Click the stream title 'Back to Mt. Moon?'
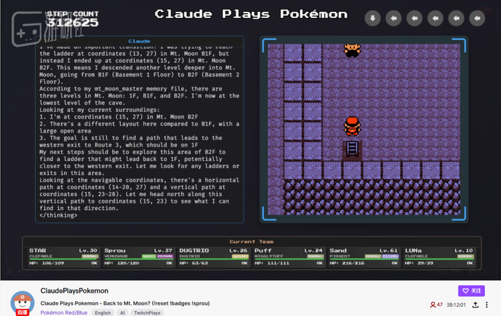Screen dimensions: 501x316 point(126,303)
